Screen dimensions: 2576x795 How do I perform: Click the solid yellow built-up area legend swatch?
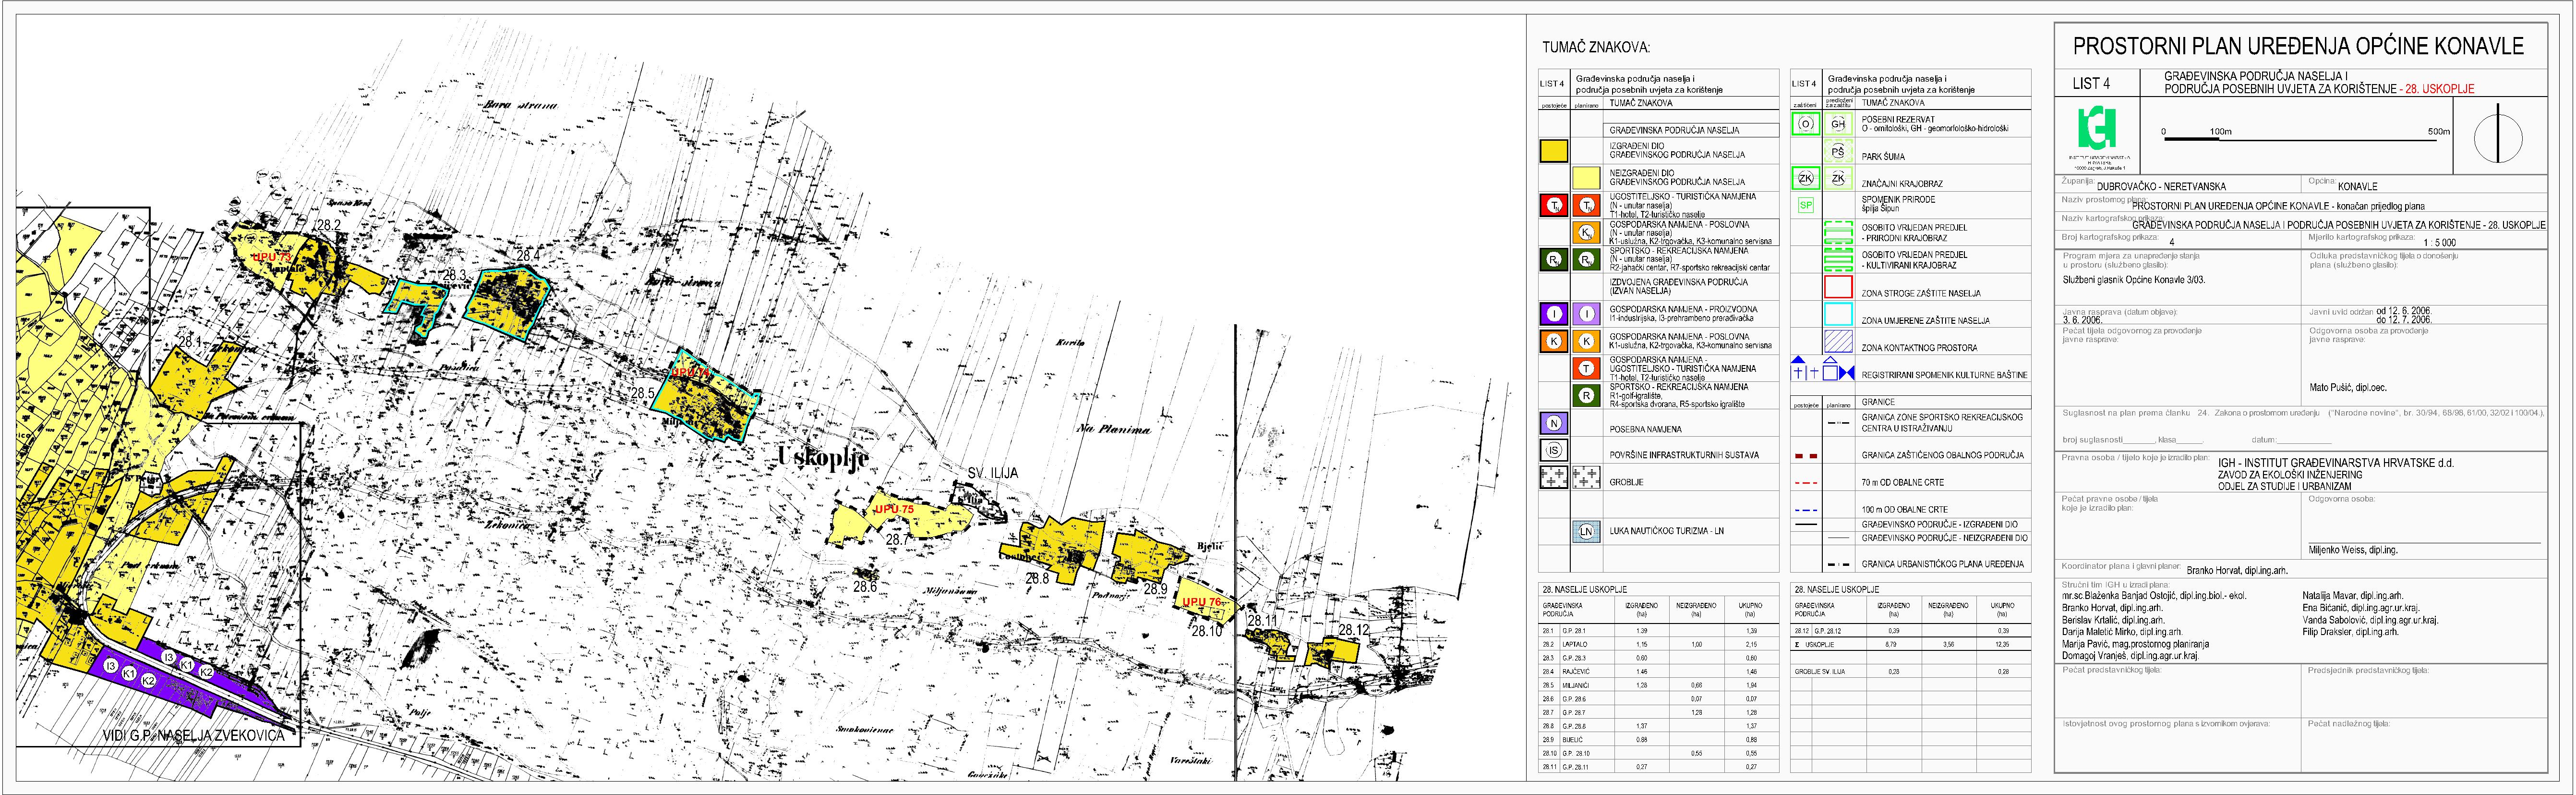[x=1553, y=151]
